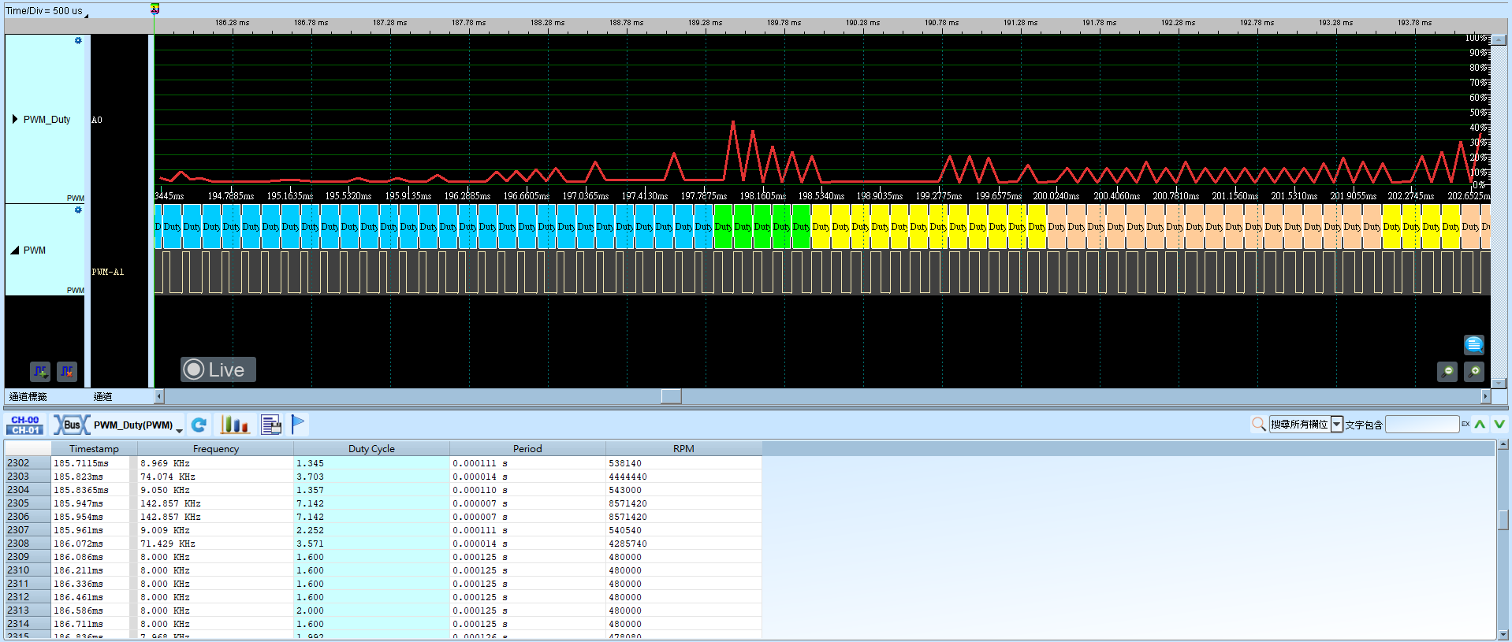Screen dimensions: 1512x642
Task: Click the waveform scrollbar left arrow
Action: point(159,396)
